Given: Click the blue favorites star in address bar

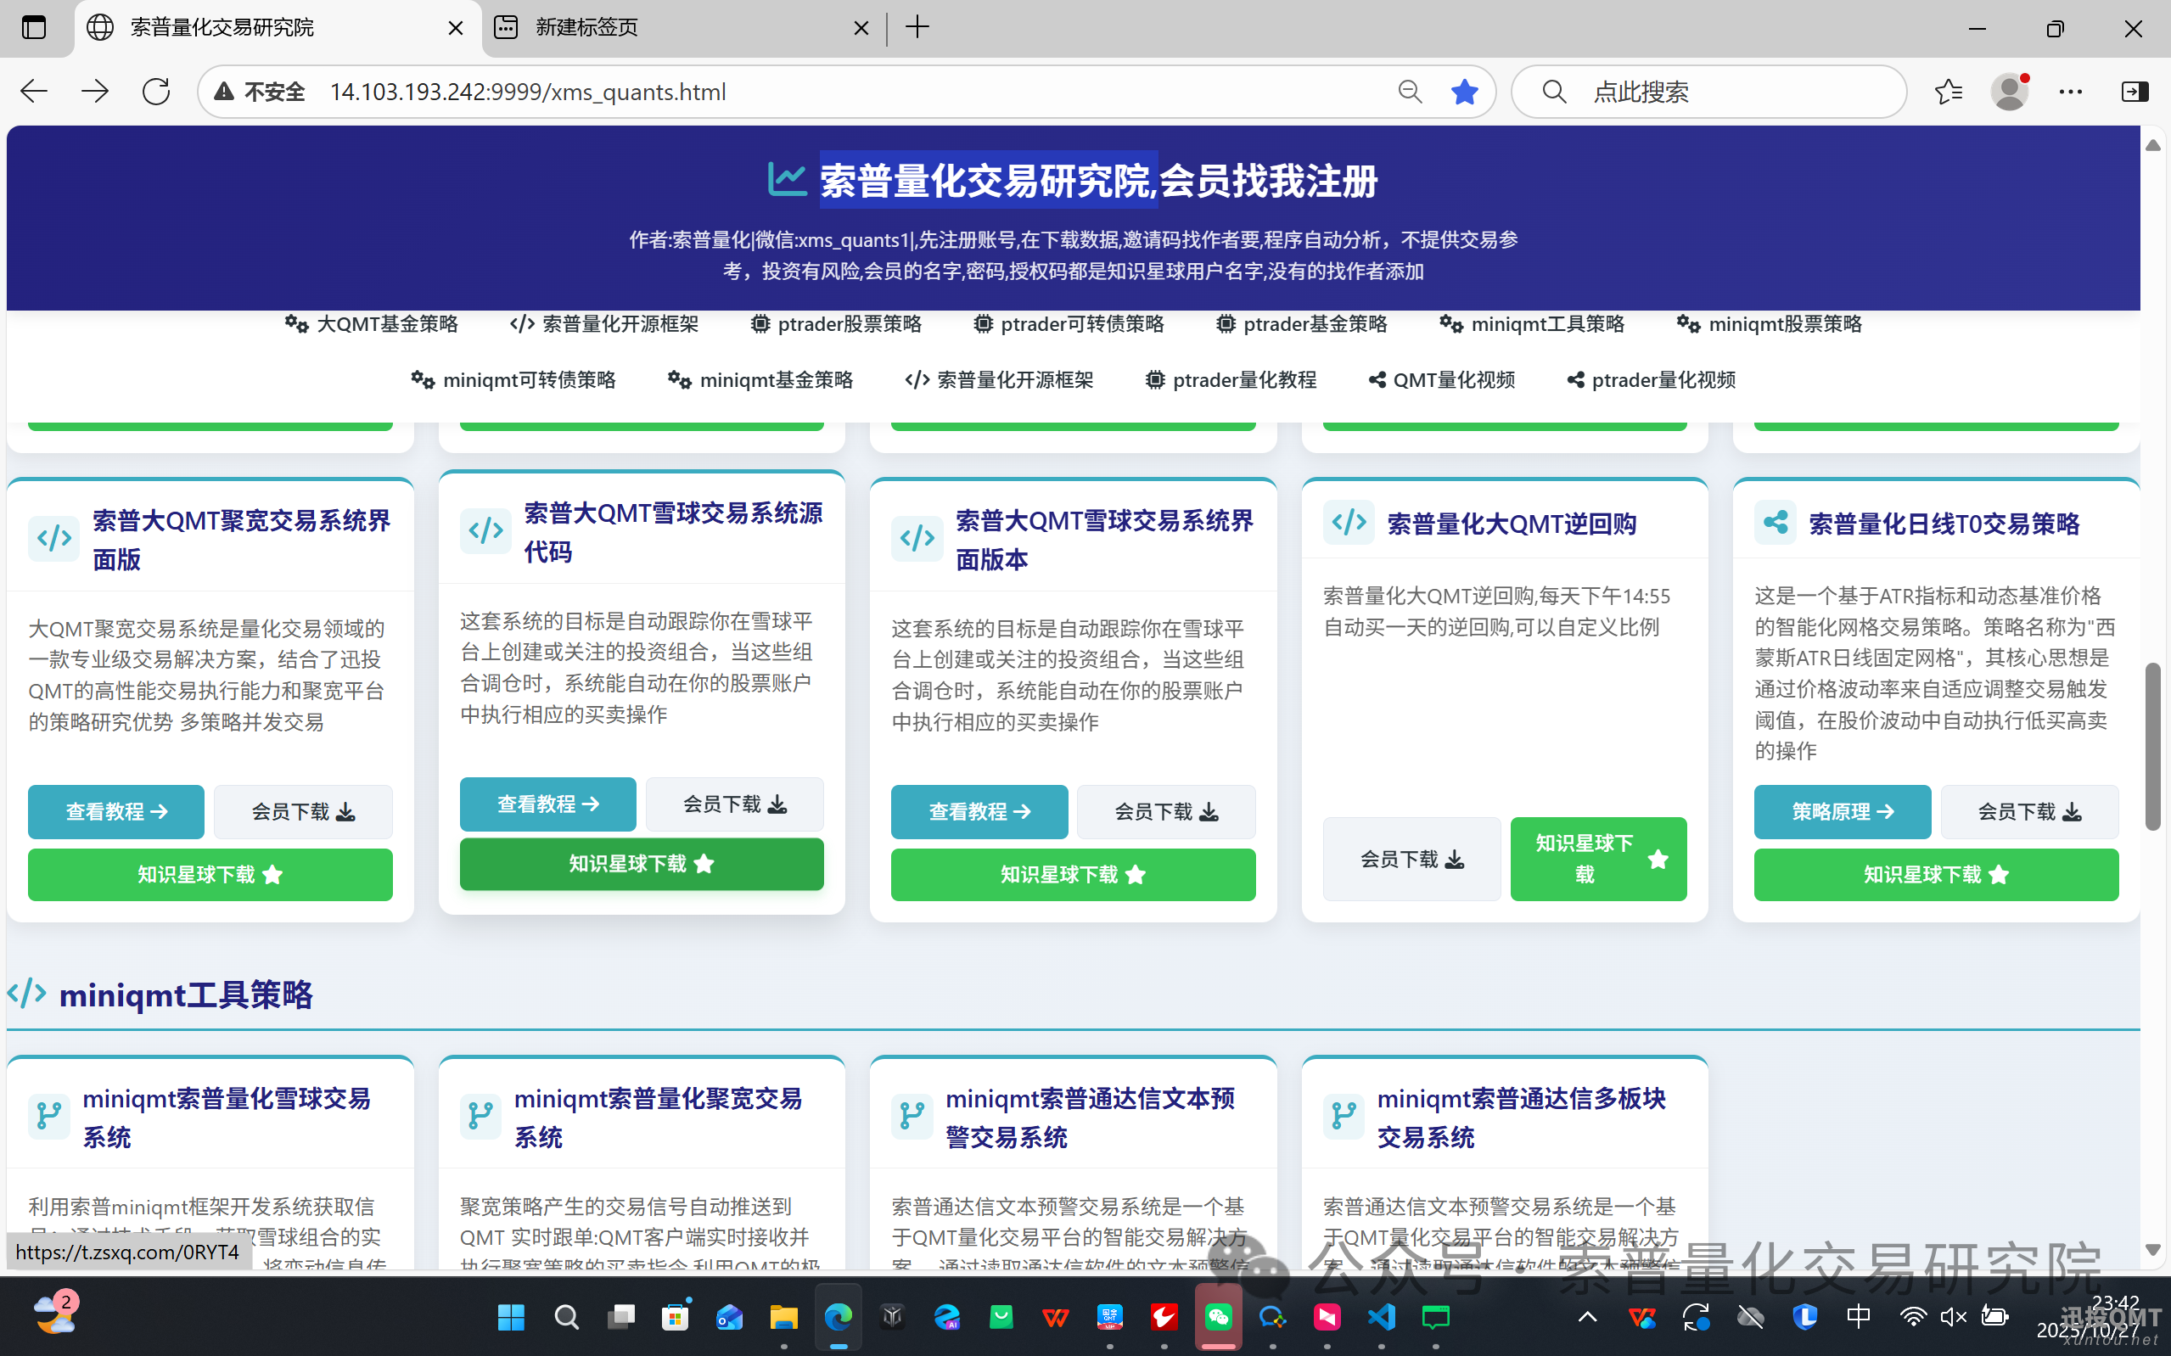Looking at the screenshot, I should pyautogui.click(x=1463, y=92).
